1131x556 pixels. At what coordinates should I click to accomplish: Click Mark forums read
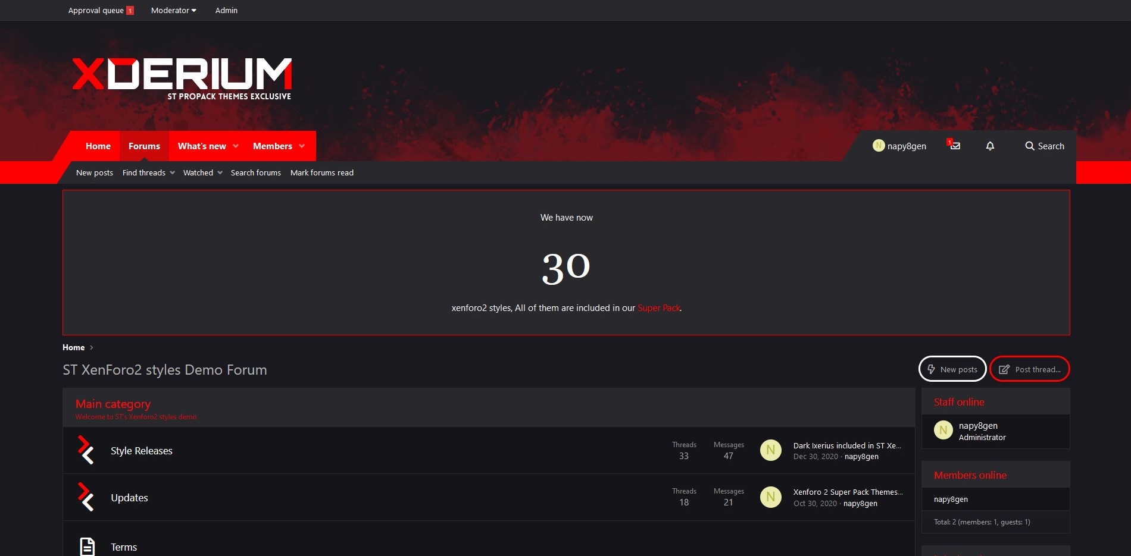pos(322,172)
